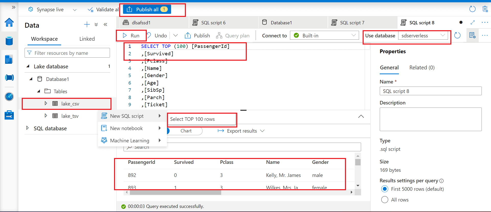Open the Use database dropdown
The height and width of the screenshot is (212, 491).
pyautogui.click(x=423, y=36)
